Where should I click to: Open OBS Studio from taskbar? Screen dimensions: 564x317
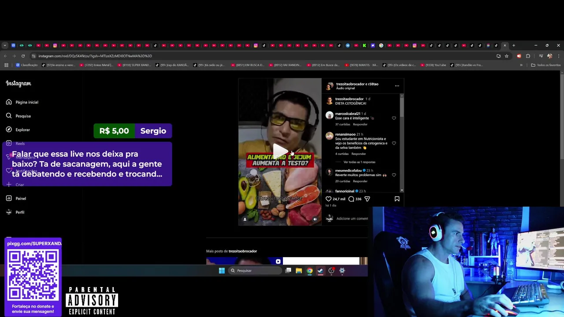tap(331, 271)
